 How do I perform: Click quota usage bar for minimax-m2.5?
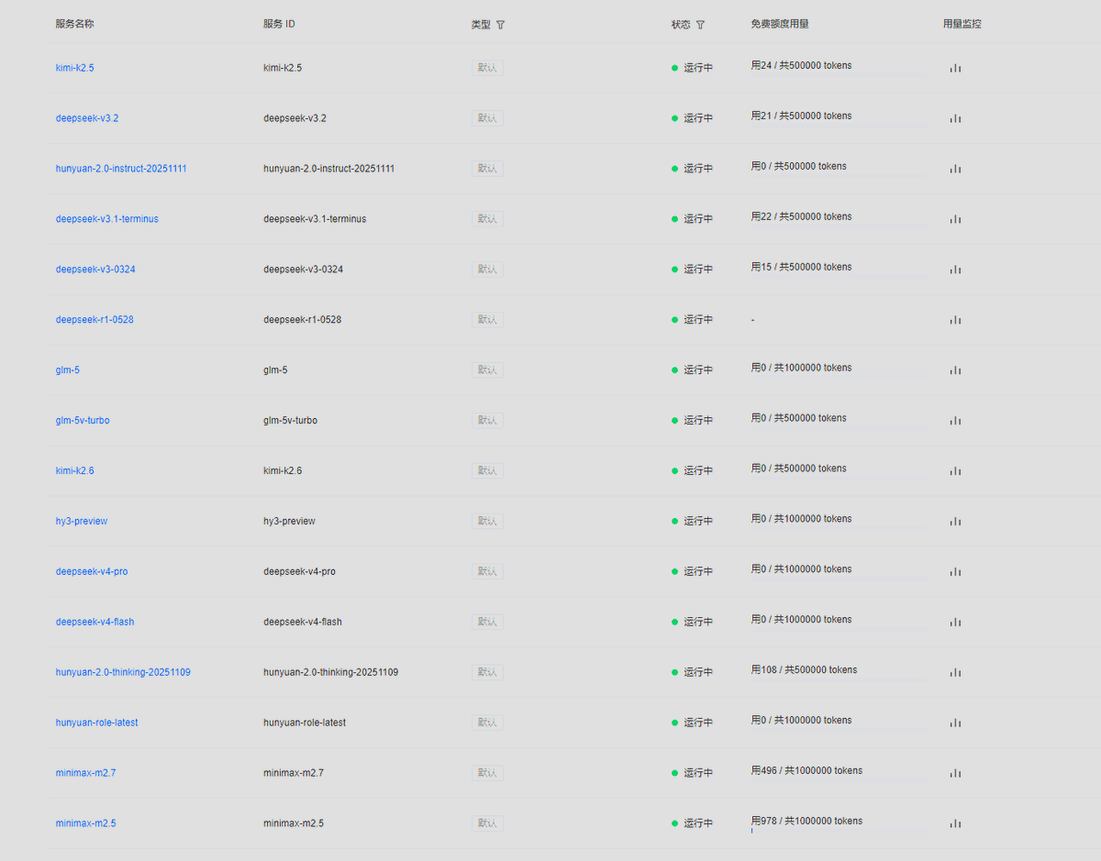839,831
